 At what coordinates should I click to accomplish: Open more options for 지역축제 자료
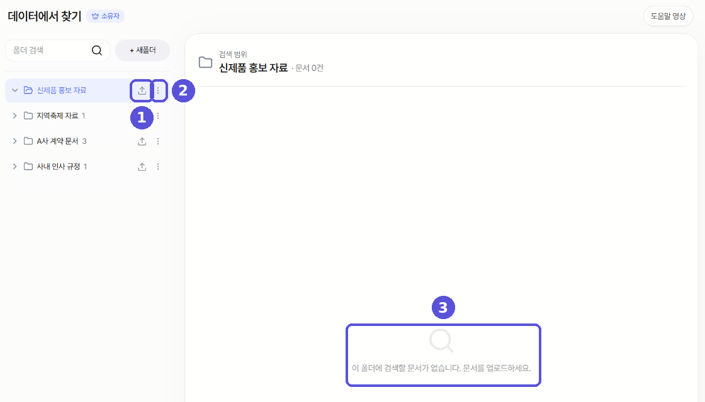click(x=158, y=116)
